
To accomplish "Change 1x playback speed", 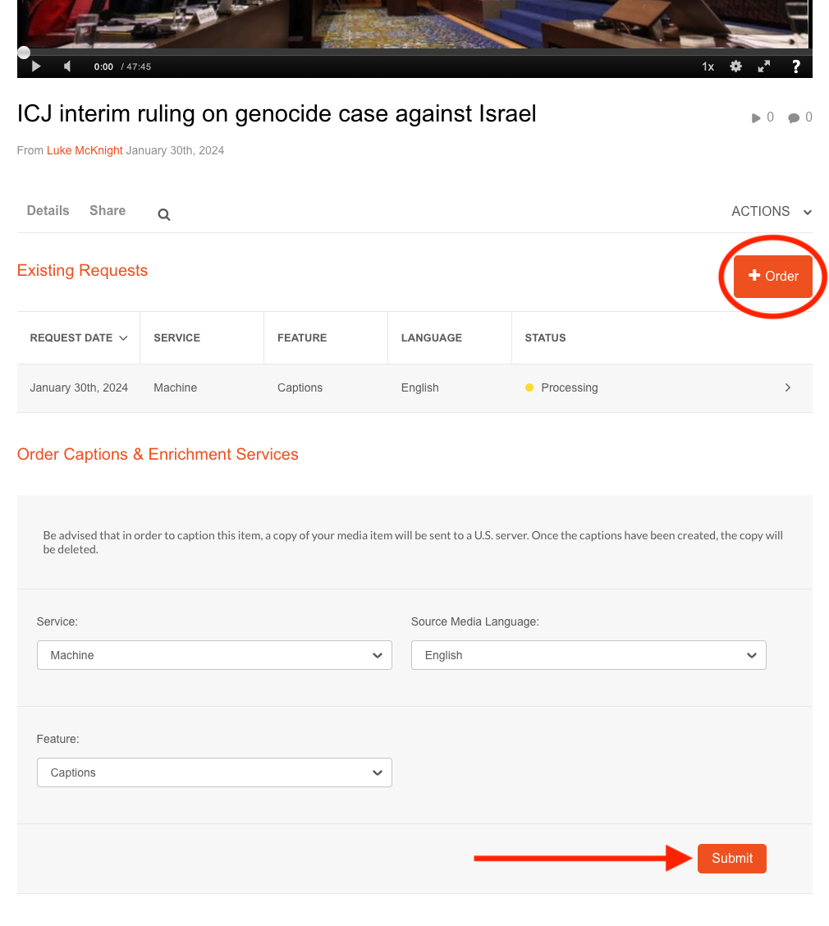I will (708, 66).
